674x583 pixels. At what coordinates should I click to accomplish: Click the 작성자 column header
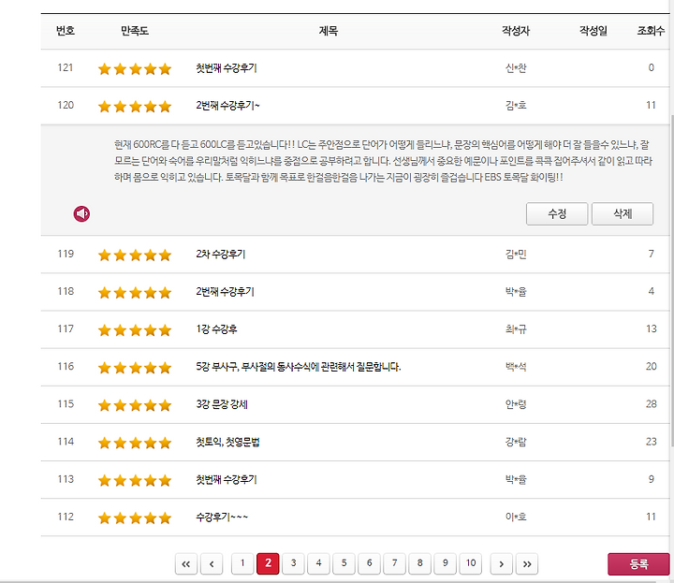[516, 31]
